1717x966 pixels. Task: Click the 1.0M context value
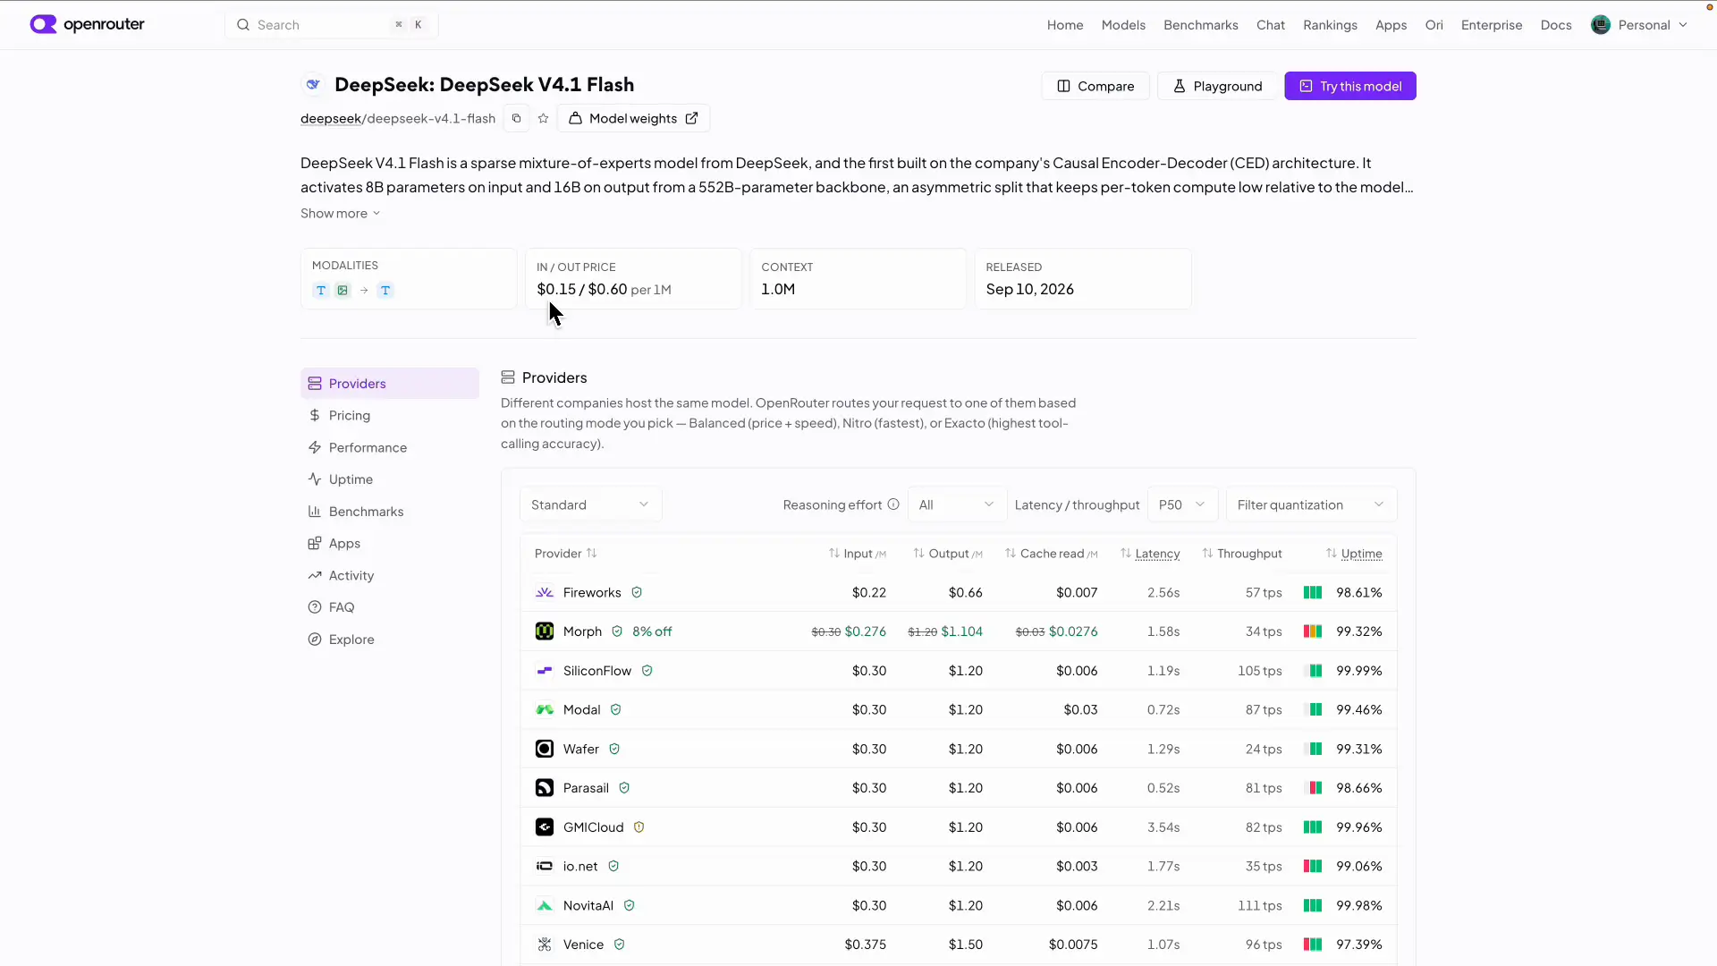pos(778,289)
